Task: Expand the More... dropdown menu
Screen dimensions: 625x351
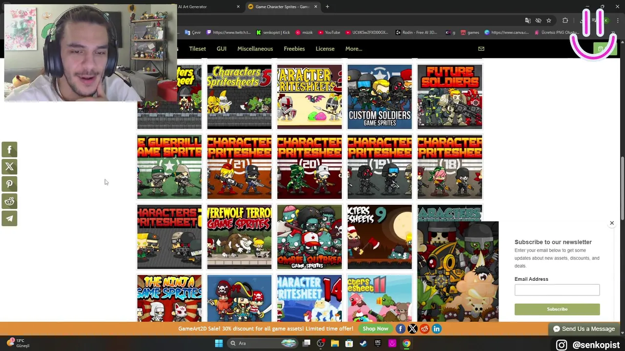Action: (x=354, y=49)
